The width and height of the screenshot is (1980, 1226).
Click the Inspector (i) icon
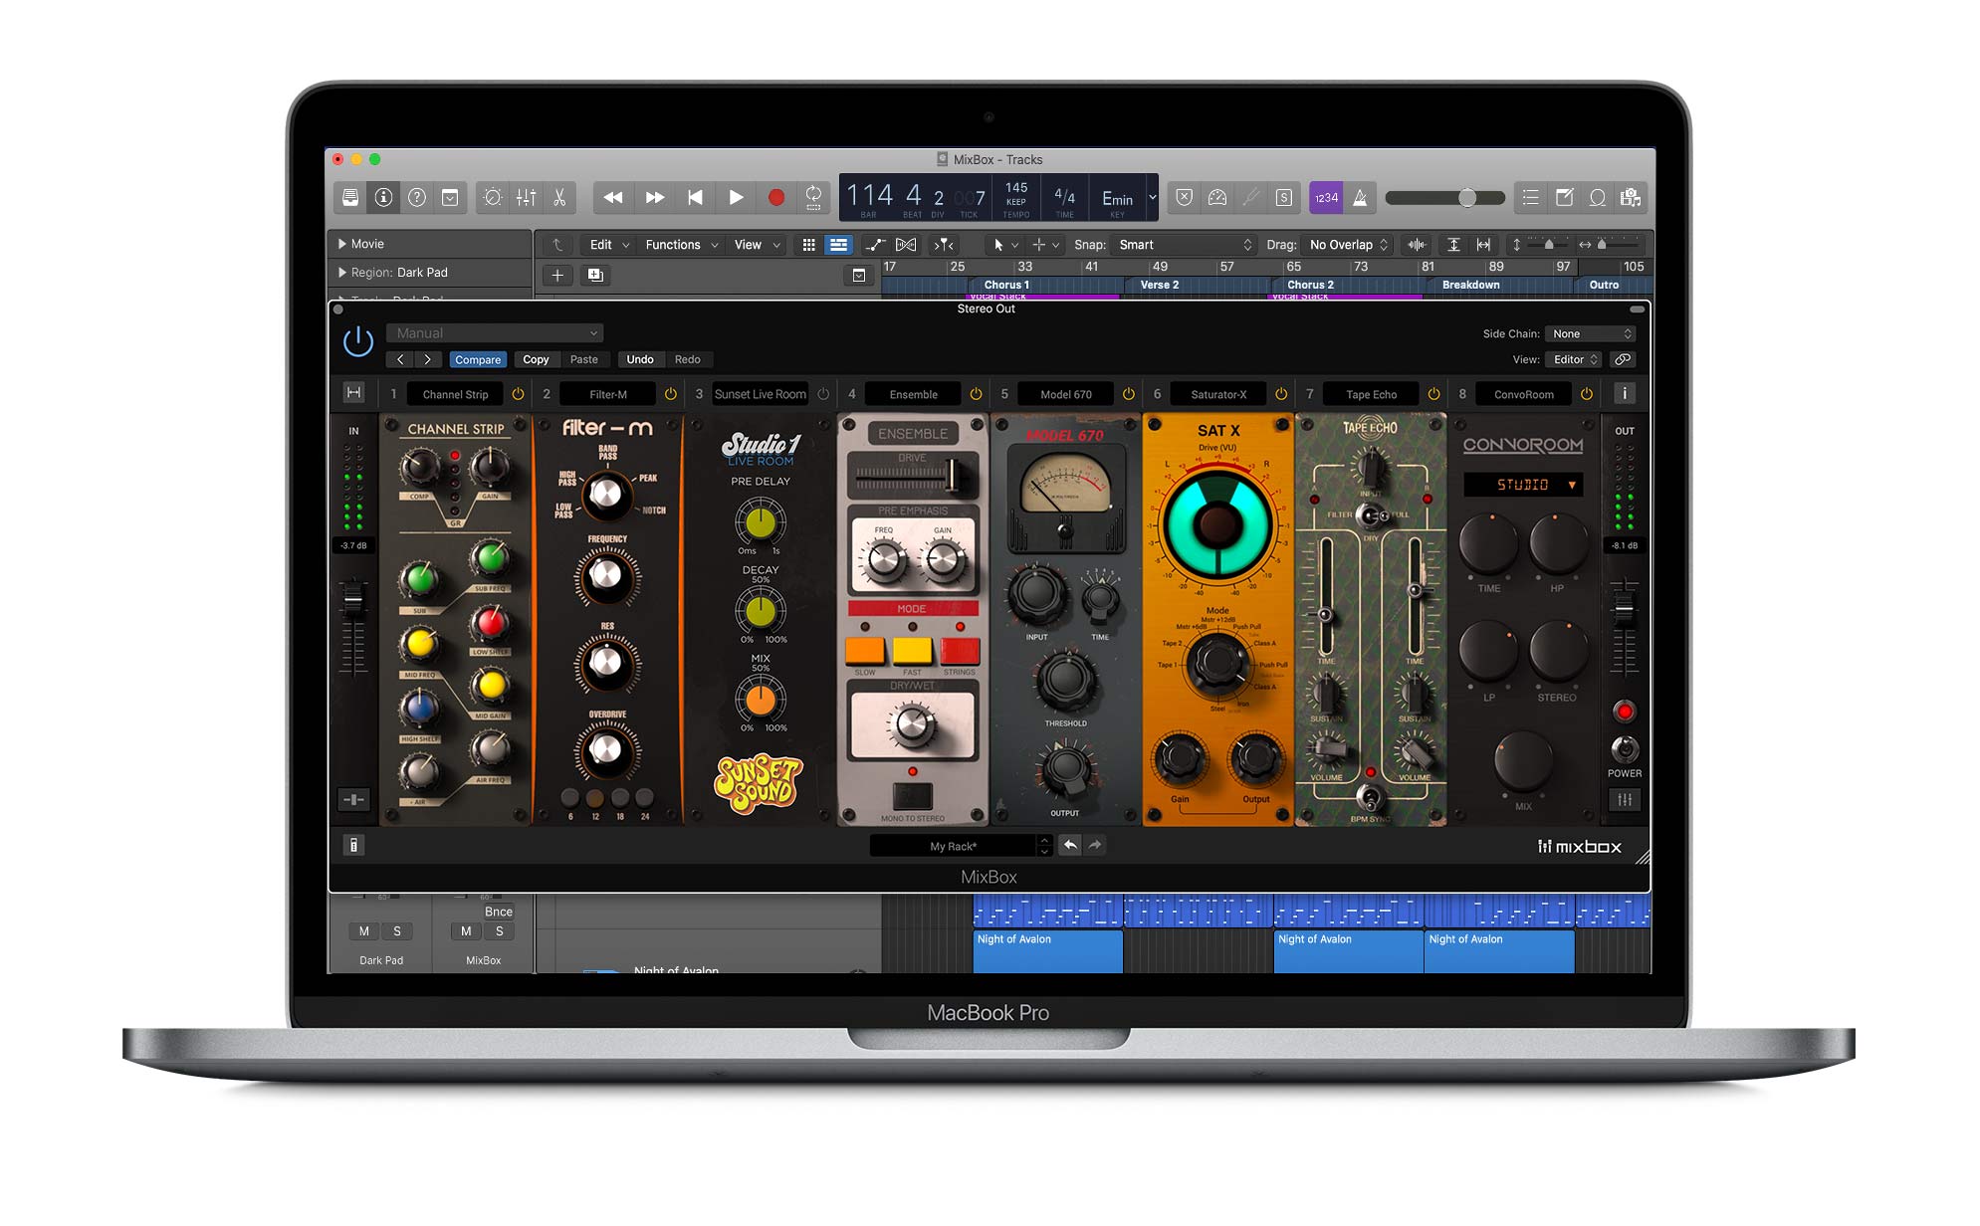click(x=384, y=197)
